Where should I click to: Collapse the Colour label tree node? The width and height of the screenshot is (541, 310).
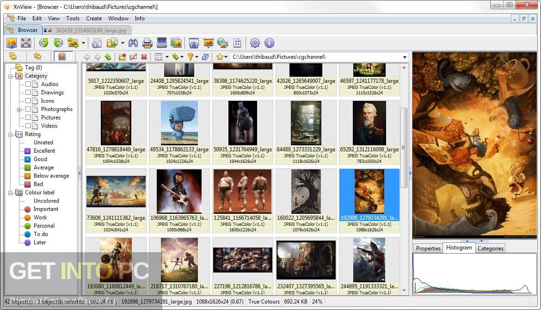click(11, 192)
